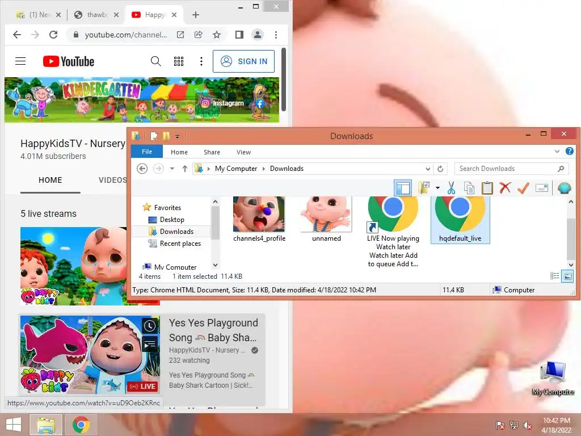Click the Rename icon in the Explorer toolbar
The image size is (581, 436).
coord(542,188)
